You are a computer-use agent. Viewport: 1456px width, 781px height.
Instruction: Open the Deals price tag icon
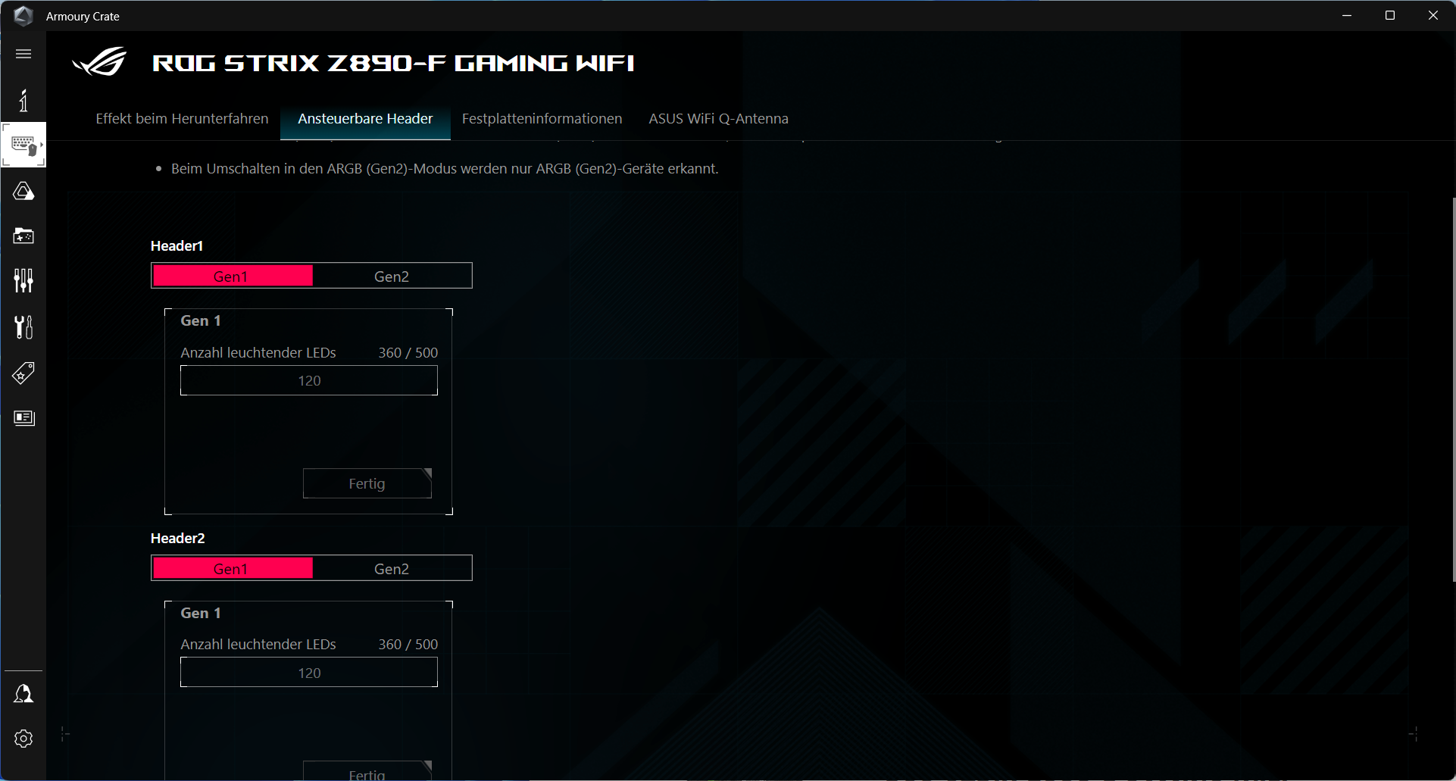[x=23, y=373]
